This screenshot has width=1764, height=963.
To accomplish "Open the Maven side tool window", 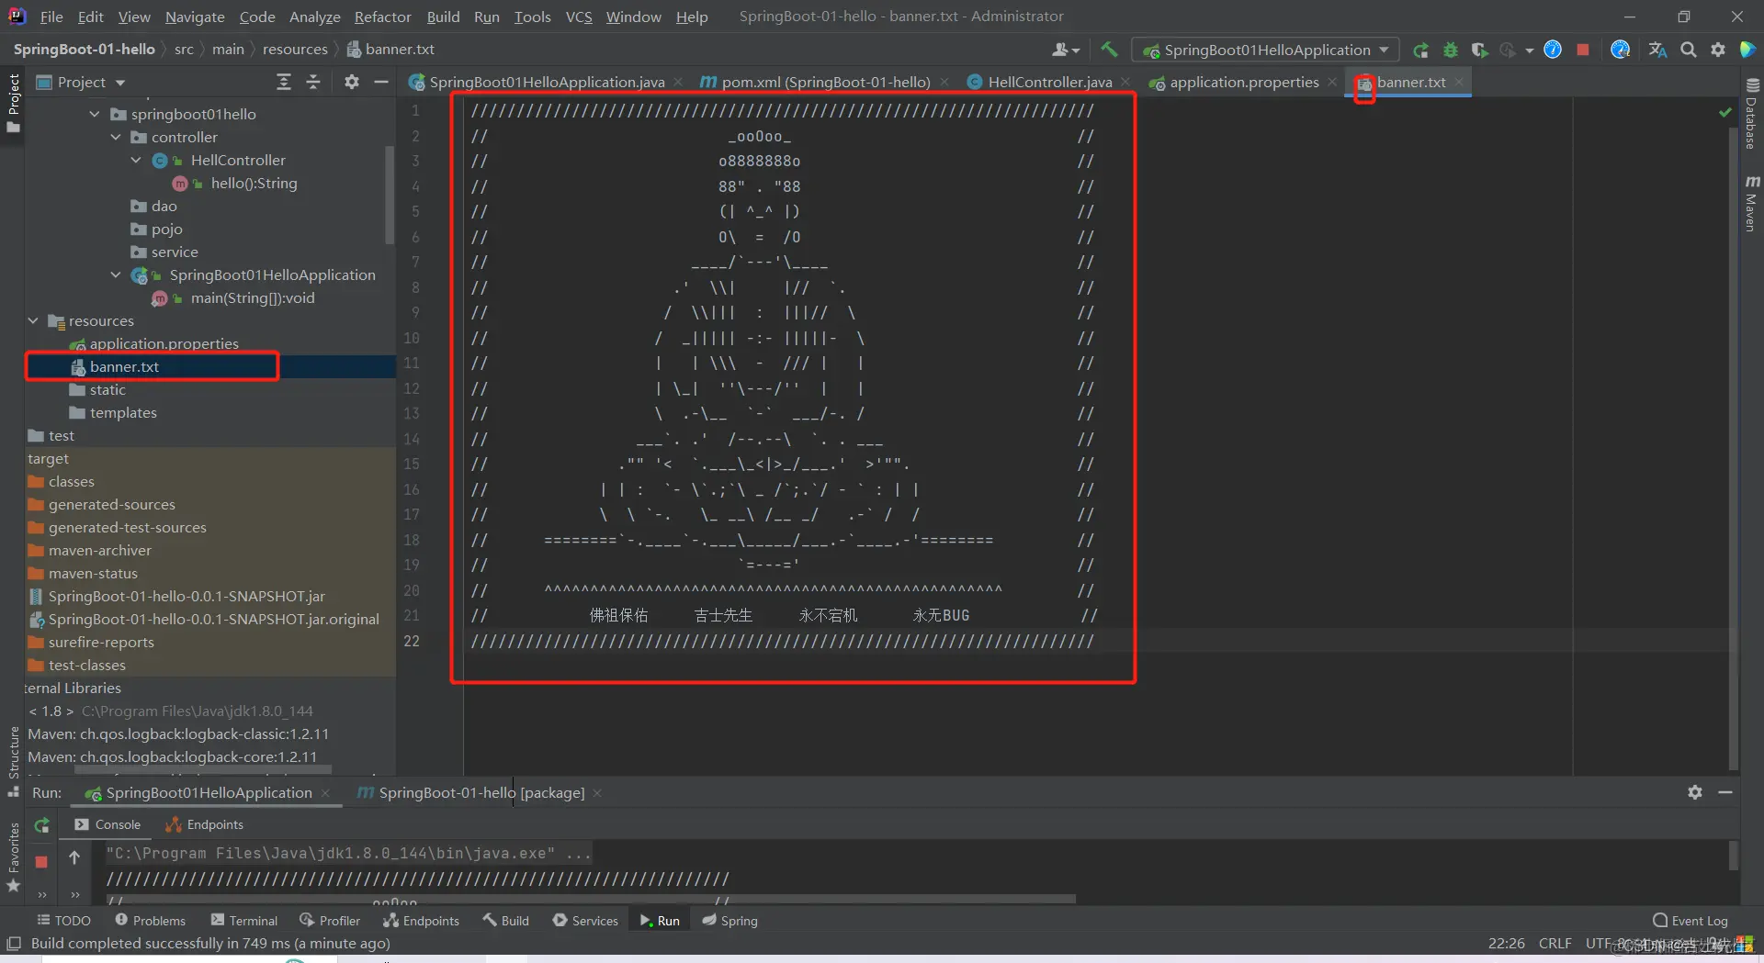I will pos(1751,203).
